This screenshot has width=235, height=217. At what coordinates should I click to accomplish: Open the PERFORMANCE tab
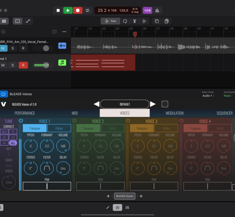click(25, 113)
